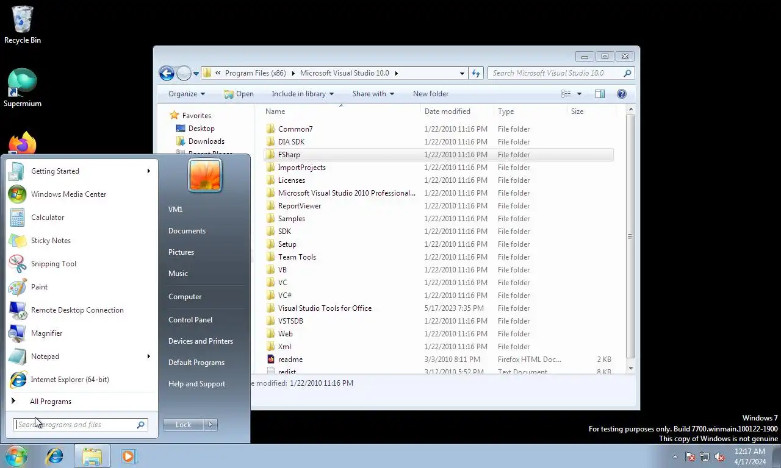
Task: Click the network tray icon
Action: (705, 456)
